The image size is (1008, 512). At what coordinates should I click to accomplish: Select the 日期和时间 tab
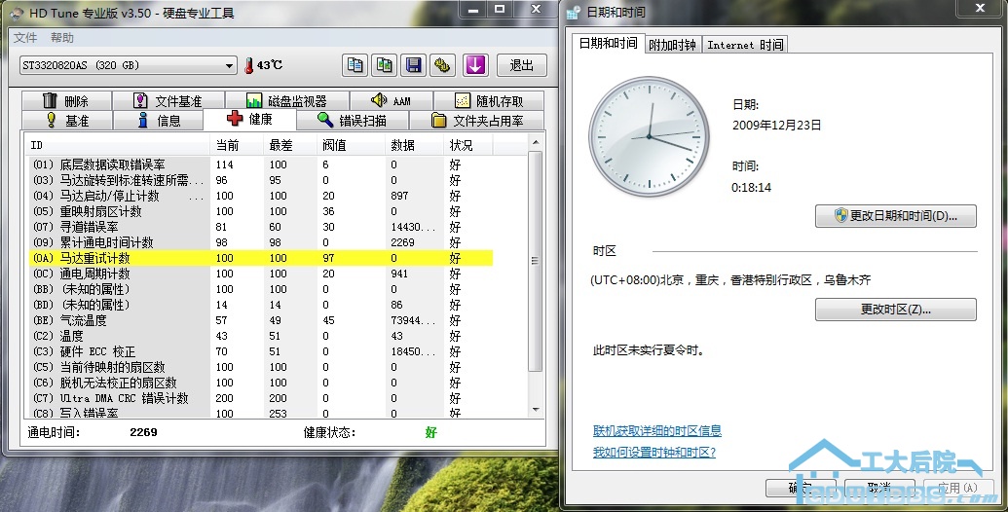(x=608, y=43)
